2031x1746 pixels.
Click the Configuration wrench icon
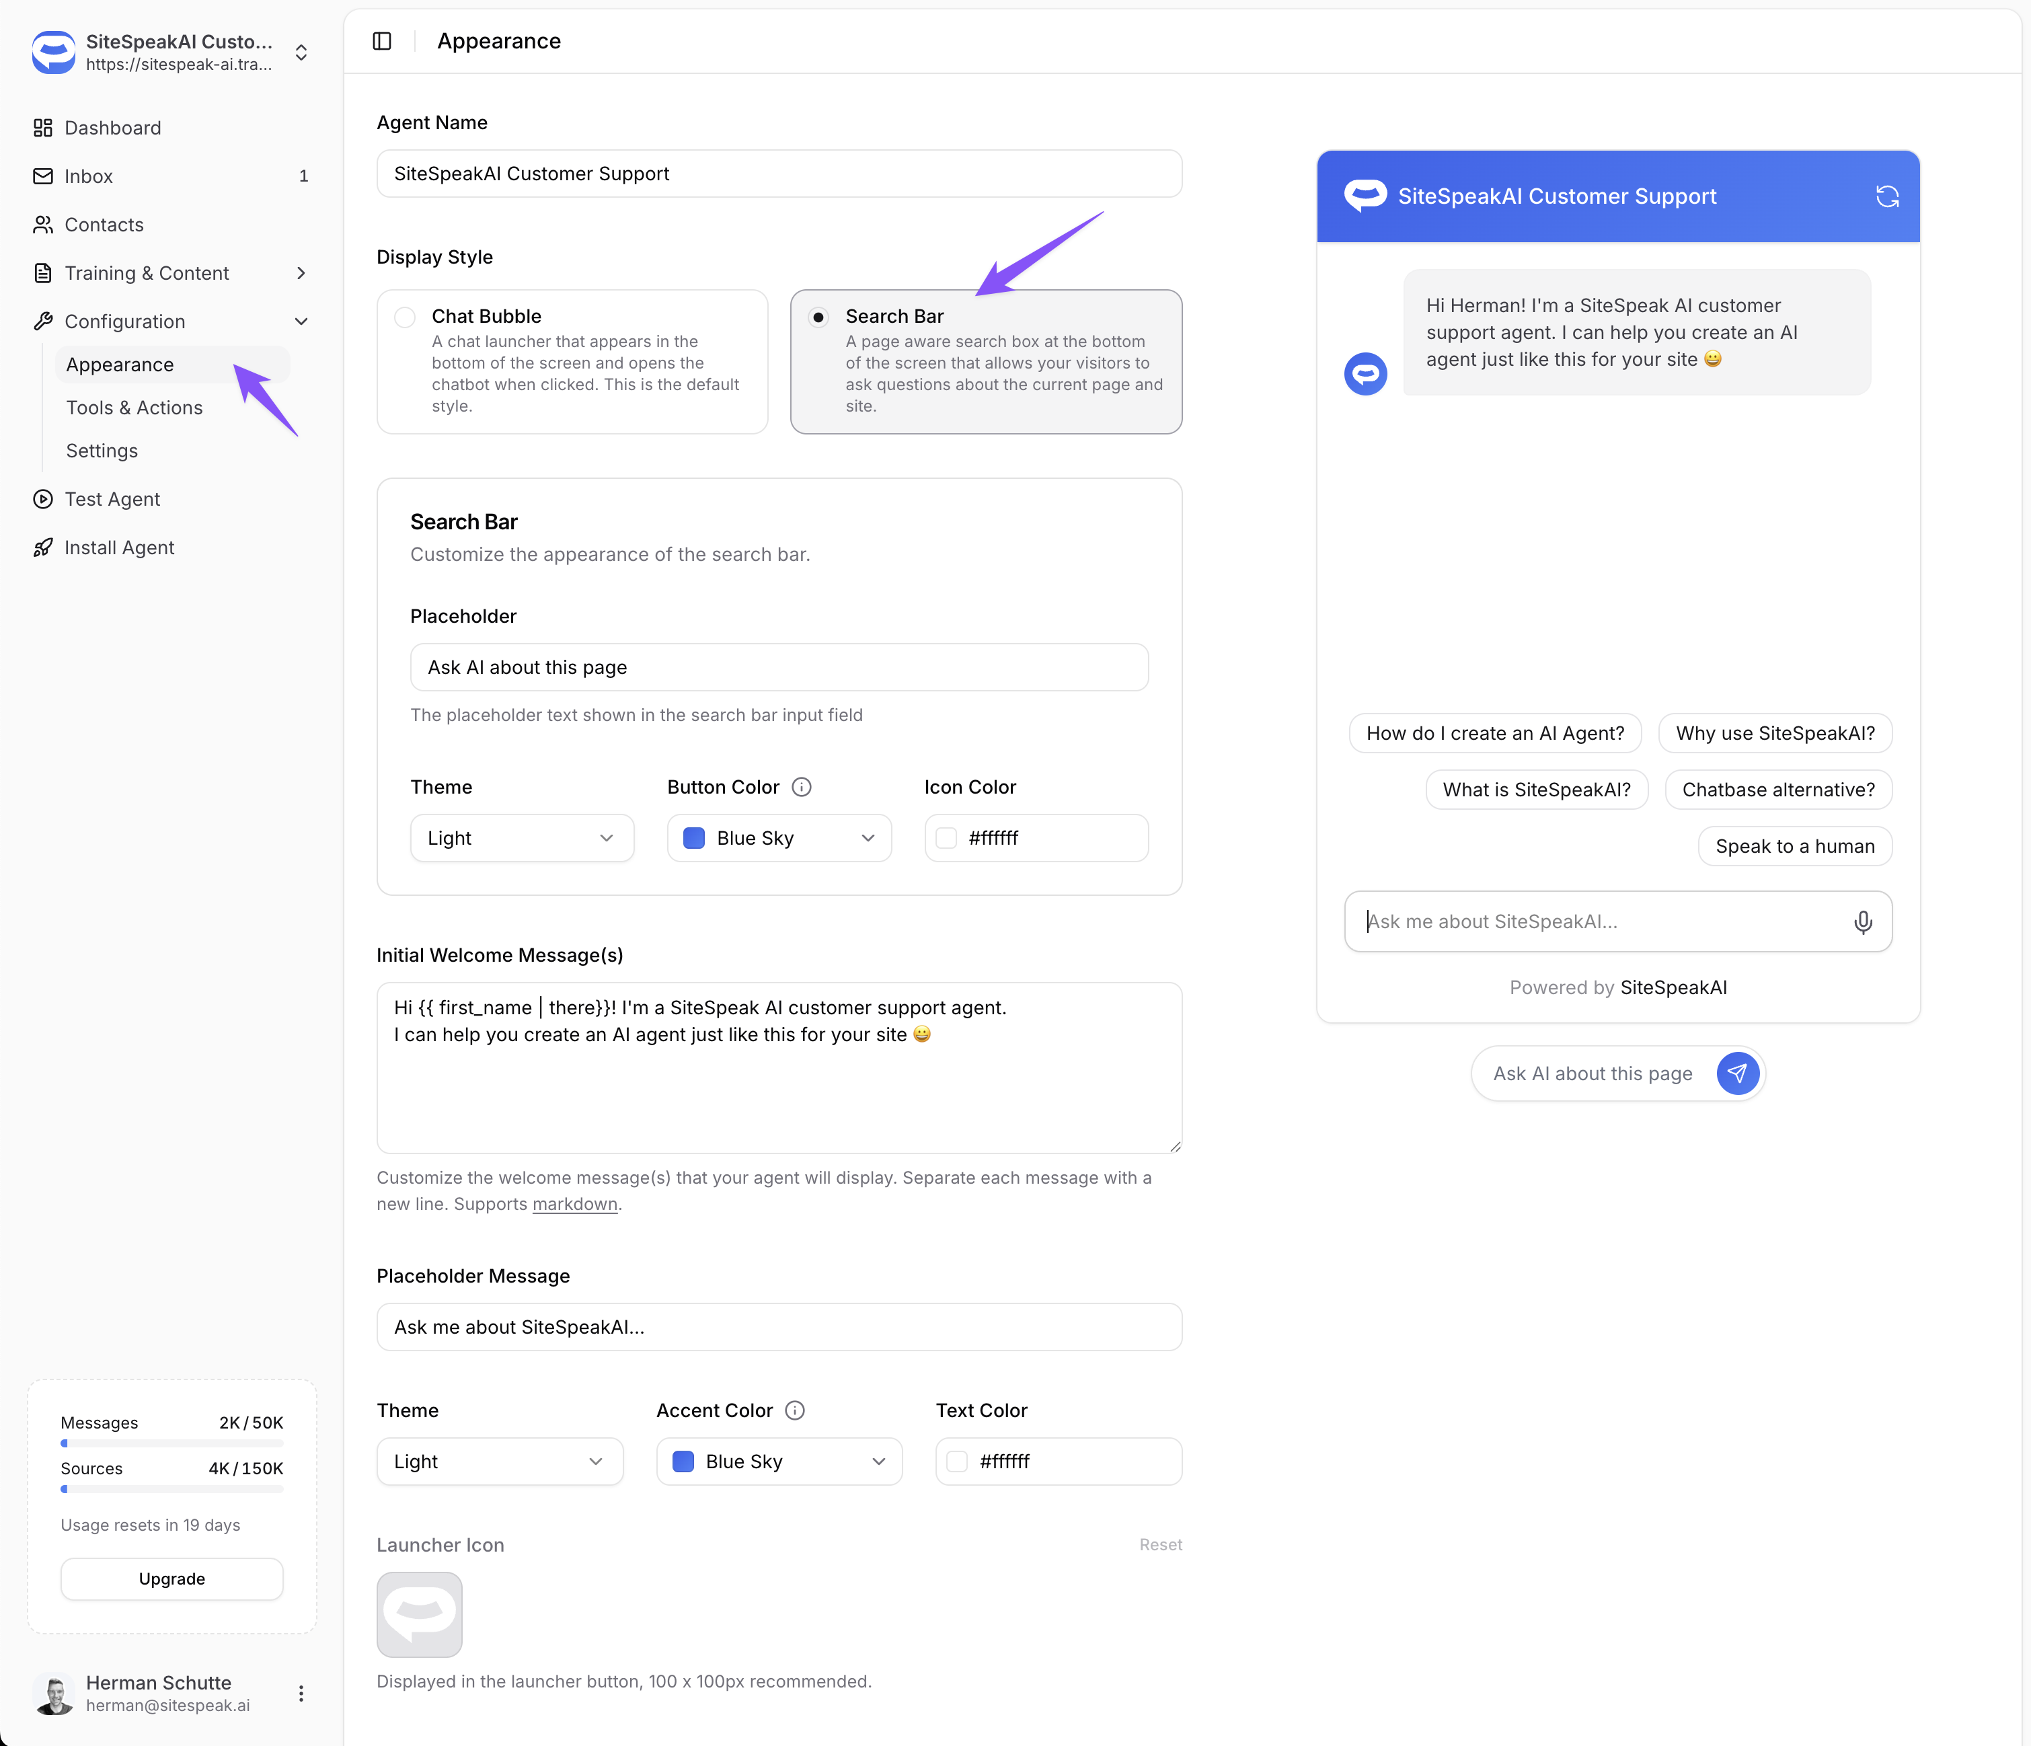[42, 321]
